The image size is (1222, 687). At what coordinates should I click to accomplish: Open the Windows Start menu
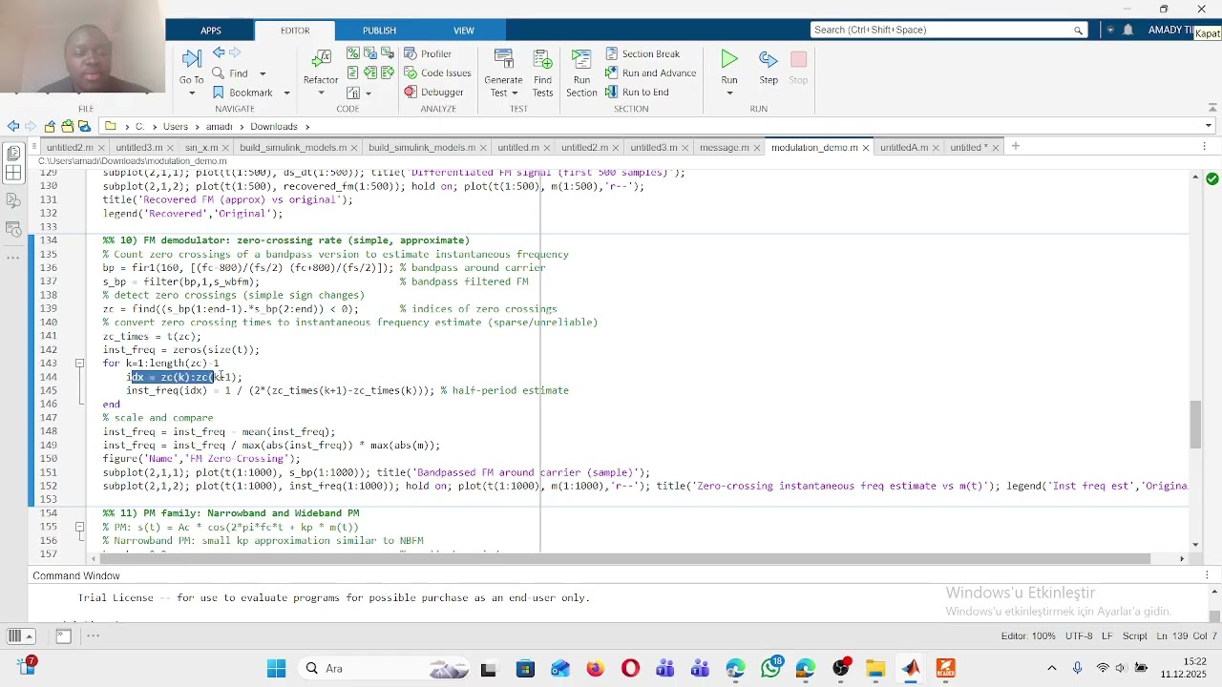pyautogui.click(x=276, y=668)
